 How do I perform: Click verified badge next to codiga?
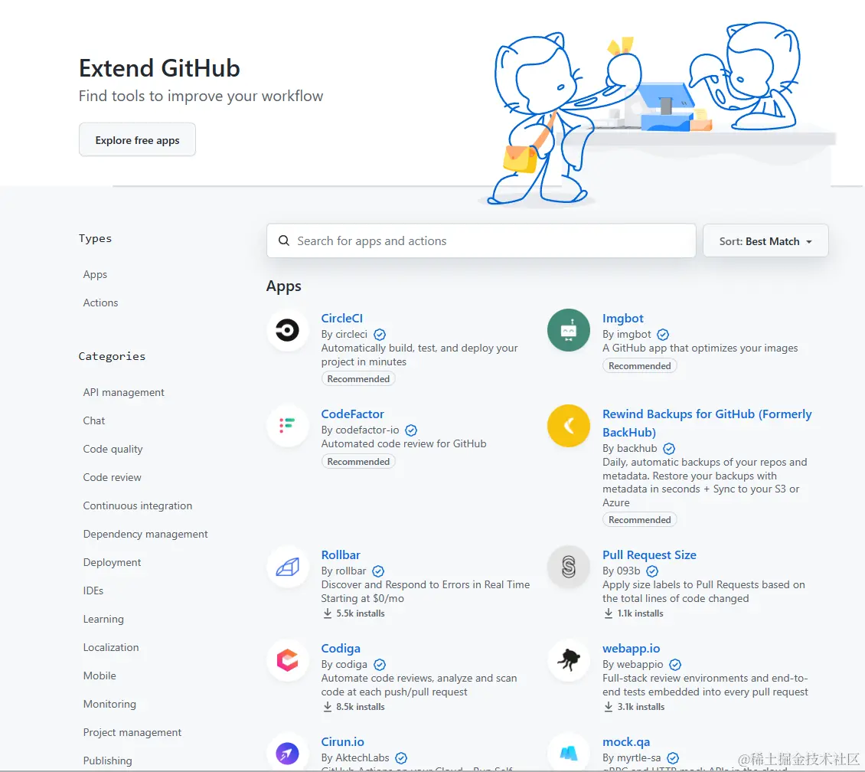pyautogui.click(x=380, y=664)
